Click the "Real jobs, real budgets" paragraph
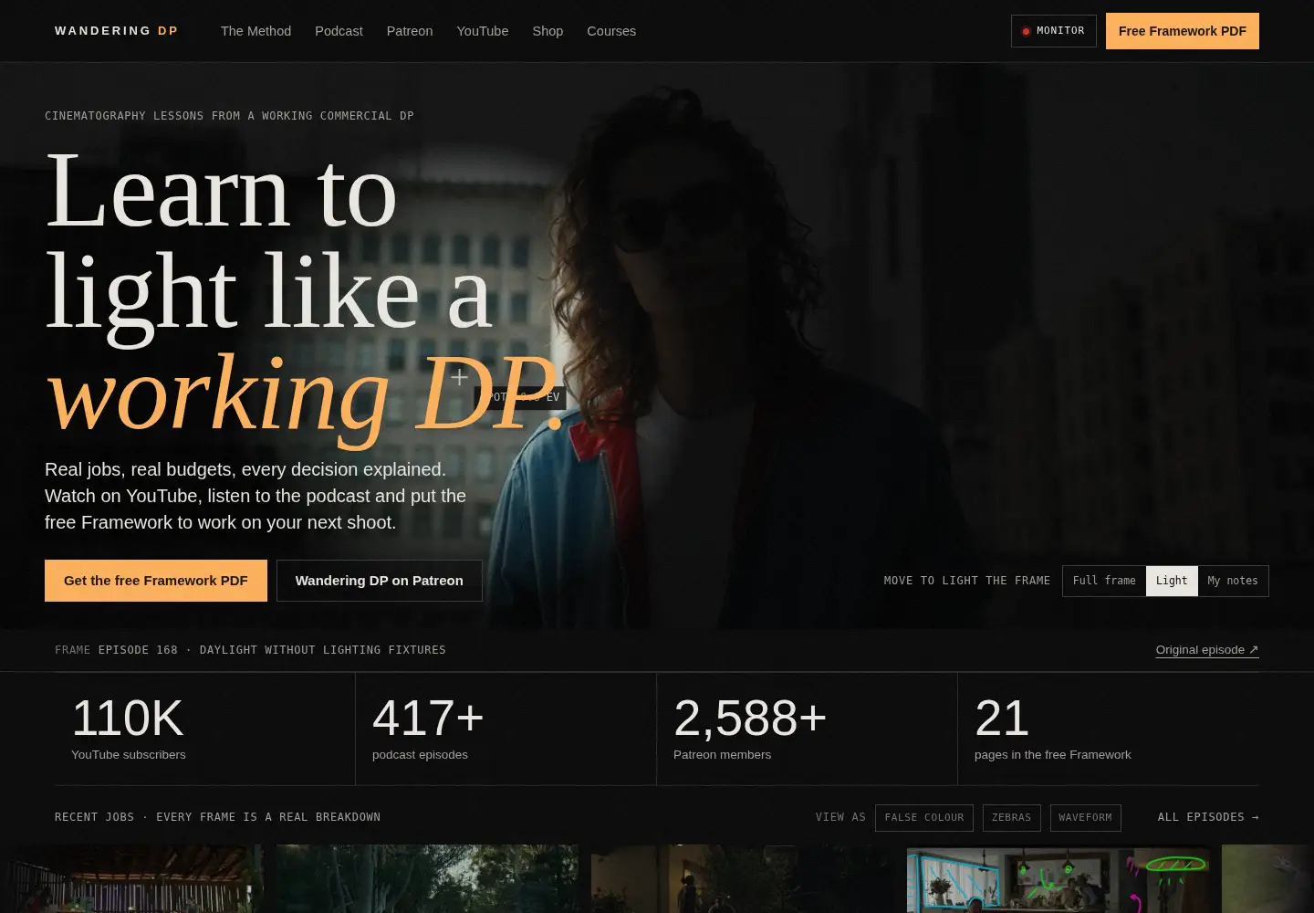The width and height of the screenshot is (1314, 913). click(255, 496)
